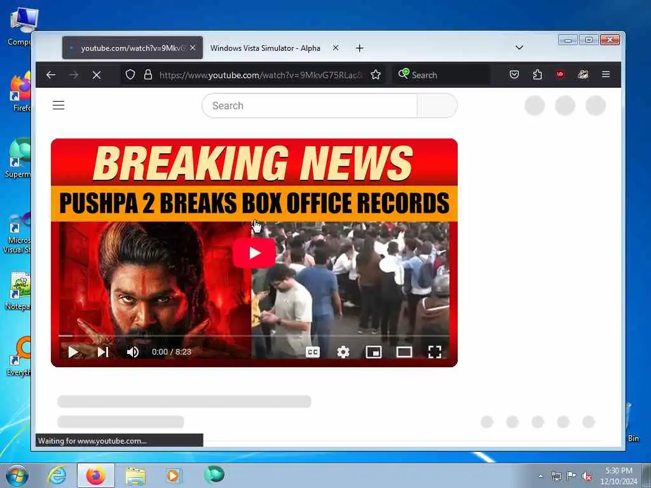Open clock showing 5:30 PM
Viewport: 651px width, 488px height.
[x=619, y=476]
